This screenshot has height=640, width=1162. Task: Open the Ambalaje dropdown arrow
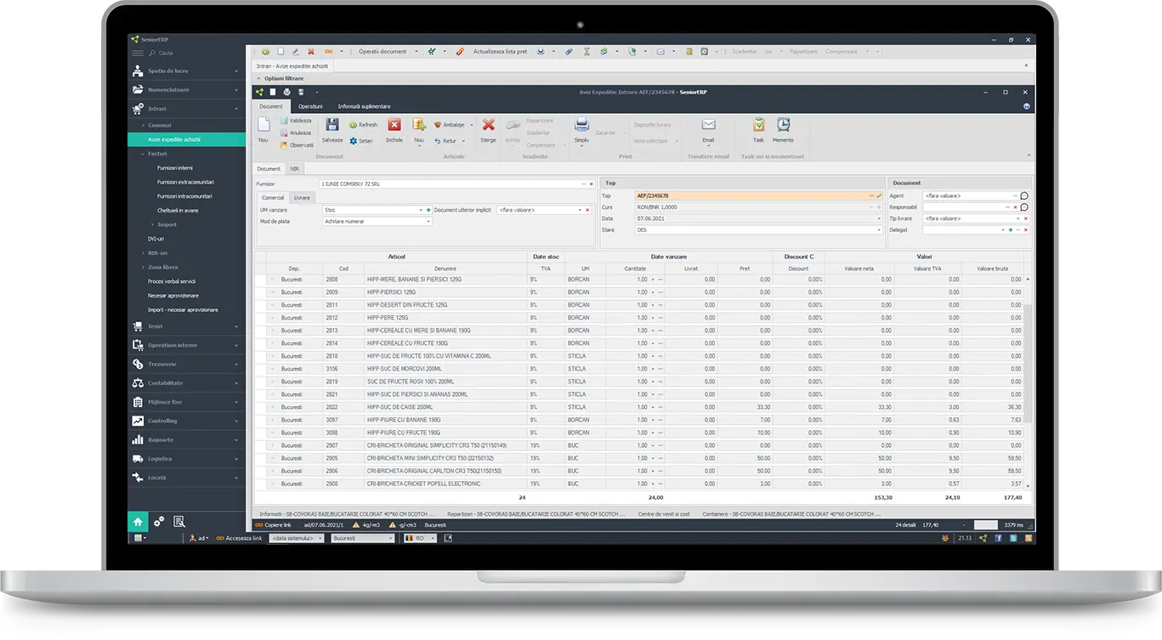pos(472,125)
